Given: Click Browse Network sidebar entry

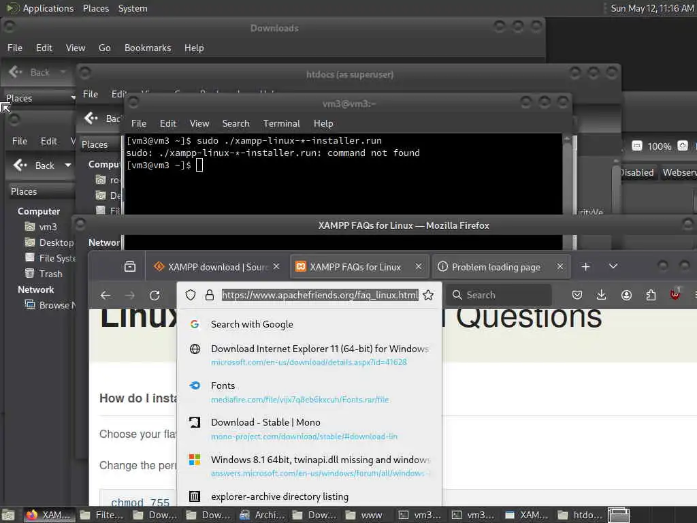Looking at the screenshot, I should click(x=50, y=306).
